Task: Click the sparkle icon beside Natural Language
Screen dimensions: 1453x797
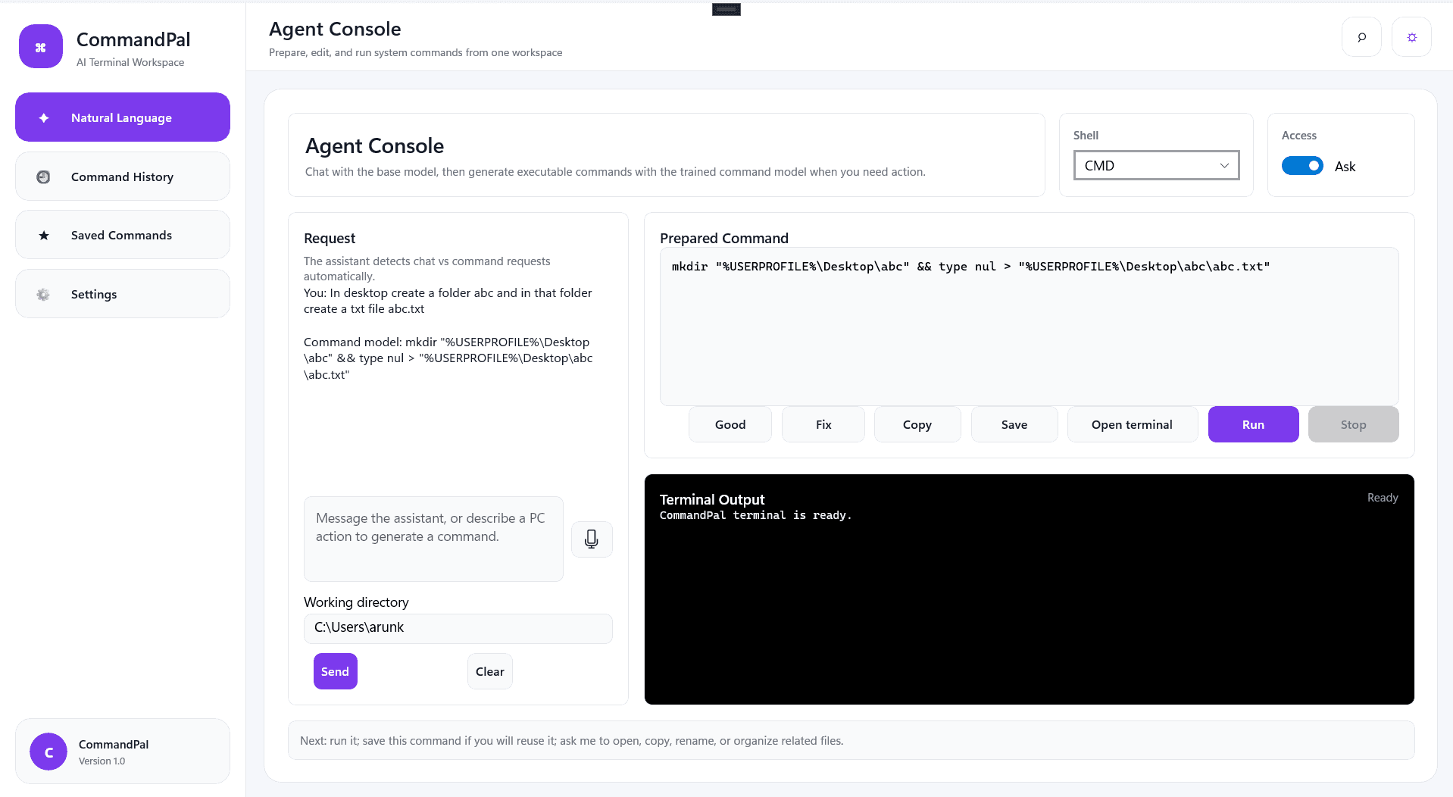Action: [x=44, y=117]
